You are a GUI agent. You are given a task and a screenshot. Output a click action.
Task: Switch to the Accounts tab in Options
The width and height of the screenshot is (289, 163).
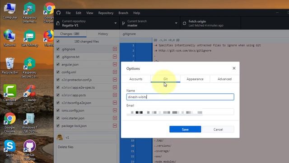pos(136,79)
